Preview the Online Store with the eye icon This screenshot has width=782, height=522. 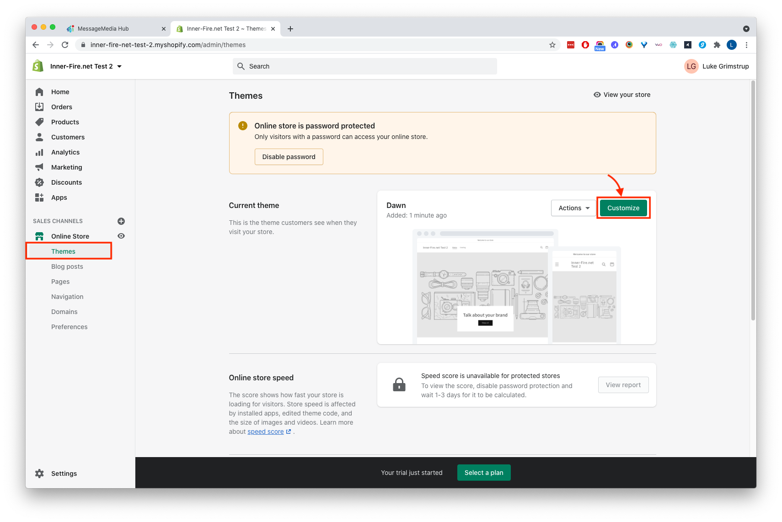(x=121, y=236)
